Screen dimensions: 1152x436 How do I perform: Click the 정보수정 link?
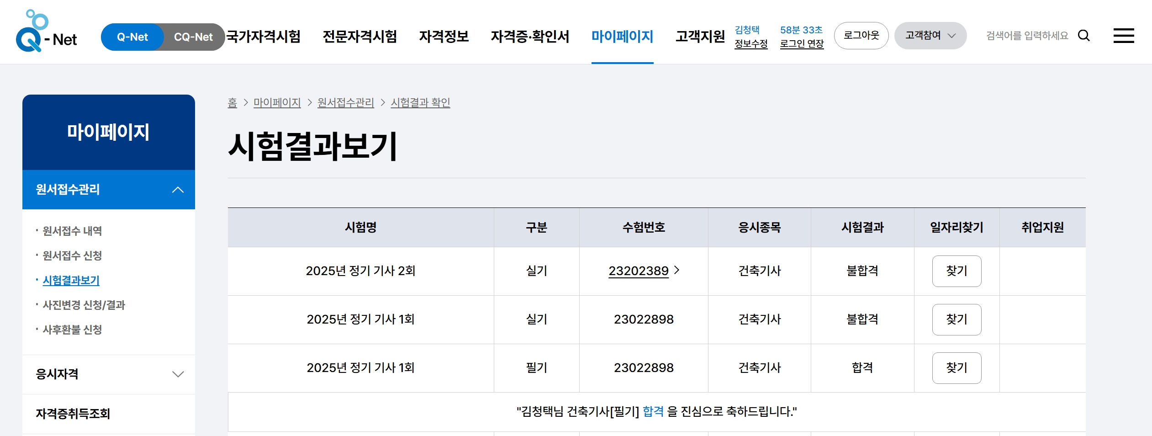click(750, 44)
